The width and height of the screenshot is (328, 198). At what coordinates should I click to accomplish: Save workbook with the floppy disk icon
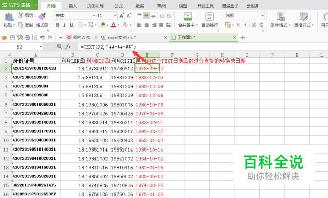[x=12, y=38]
